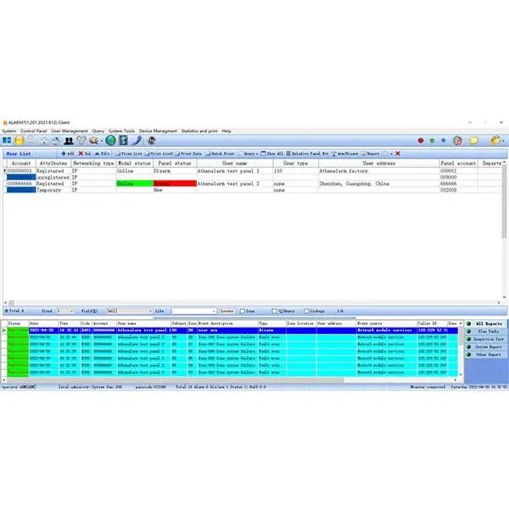509x509 pixels.
Task: Click the yellow ball toolbar icon
Action: click(x=20, y=141)
